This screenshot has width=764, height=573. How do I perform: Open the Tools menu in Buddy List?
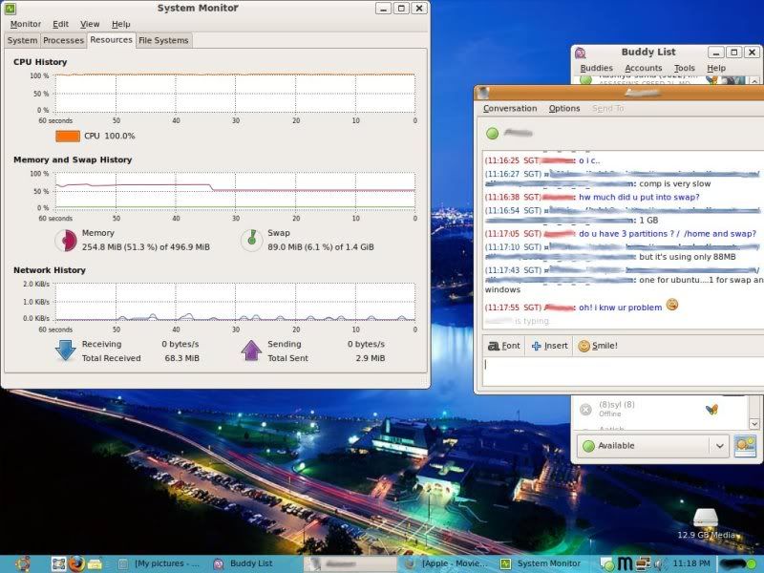point(684,68)
